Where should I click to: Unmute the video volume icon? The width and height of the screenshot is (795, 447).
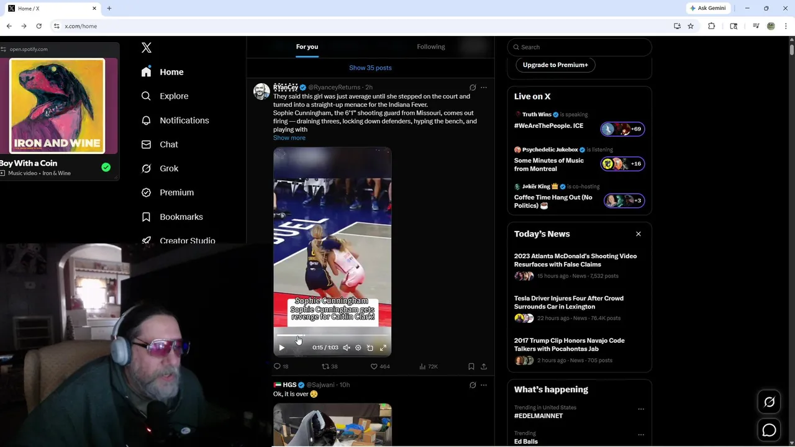[x=347, y=348]
